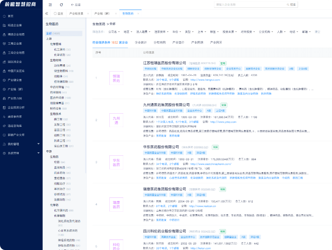Open the 投资来源 filter dropdown
The image size is (332, 250).
click(230, 32)
